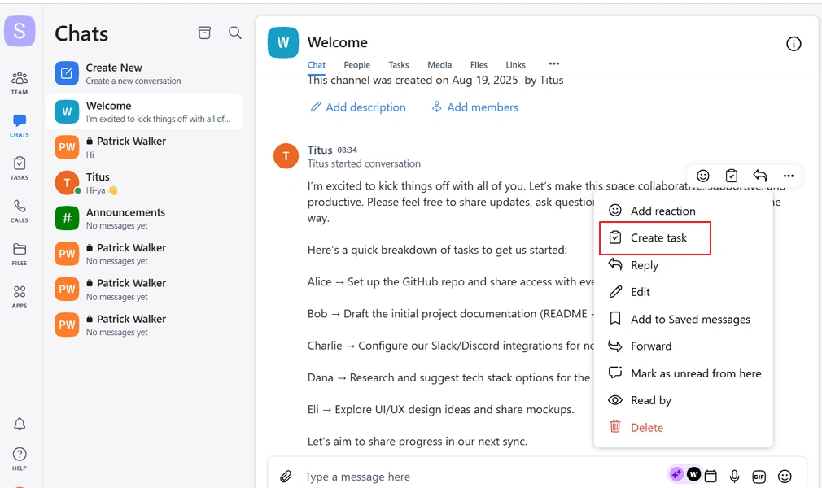The height and width of the screenshot is (488, 822).
Task: Open more options in message hover toolbar
Action: [x=788, y=176]
